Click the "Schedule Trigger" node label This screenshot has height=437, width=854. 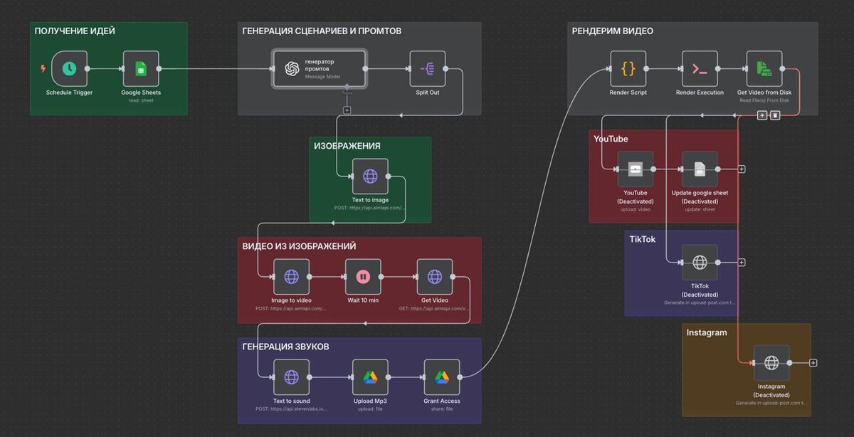70,93
